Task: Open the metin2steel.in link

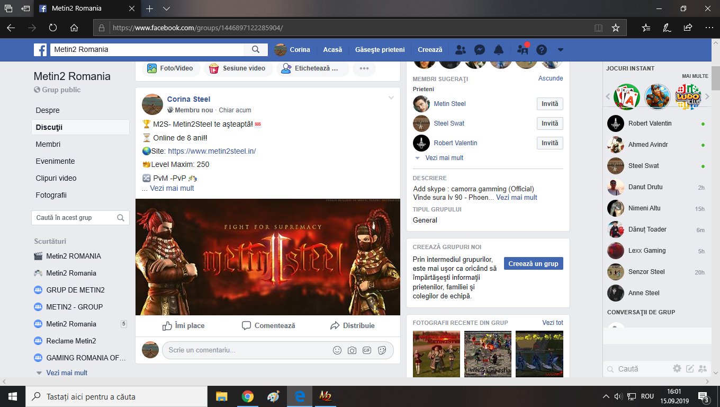Action: coord(212,151)
